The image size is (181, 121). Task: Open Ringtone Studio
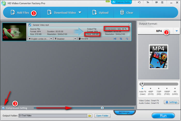[121, 2]
